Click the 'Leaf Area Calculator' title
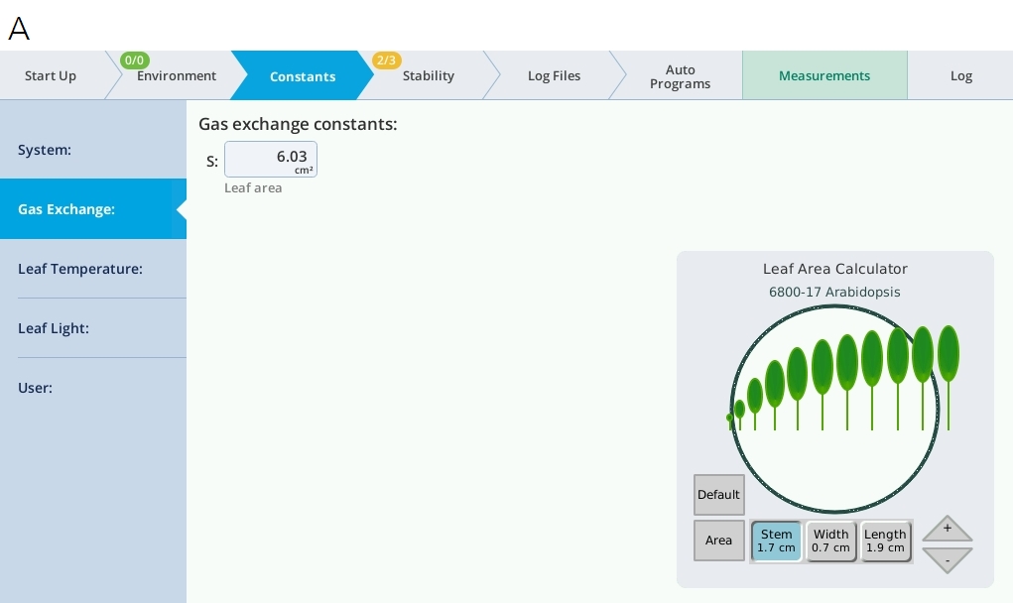This screenshot has height=603, width=1013. pyautogui.click(x=834, y=269)
